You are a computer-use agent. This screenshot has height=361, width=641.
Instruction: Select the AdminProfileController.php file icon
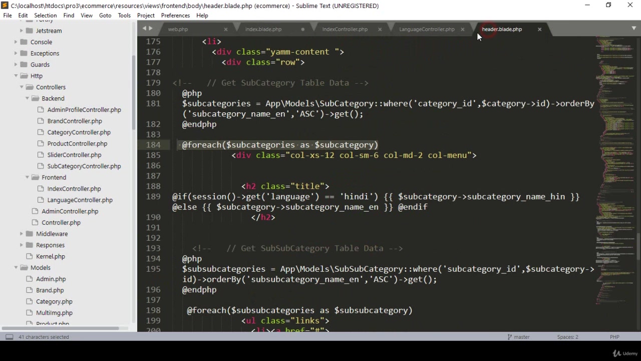click(41, 109)
